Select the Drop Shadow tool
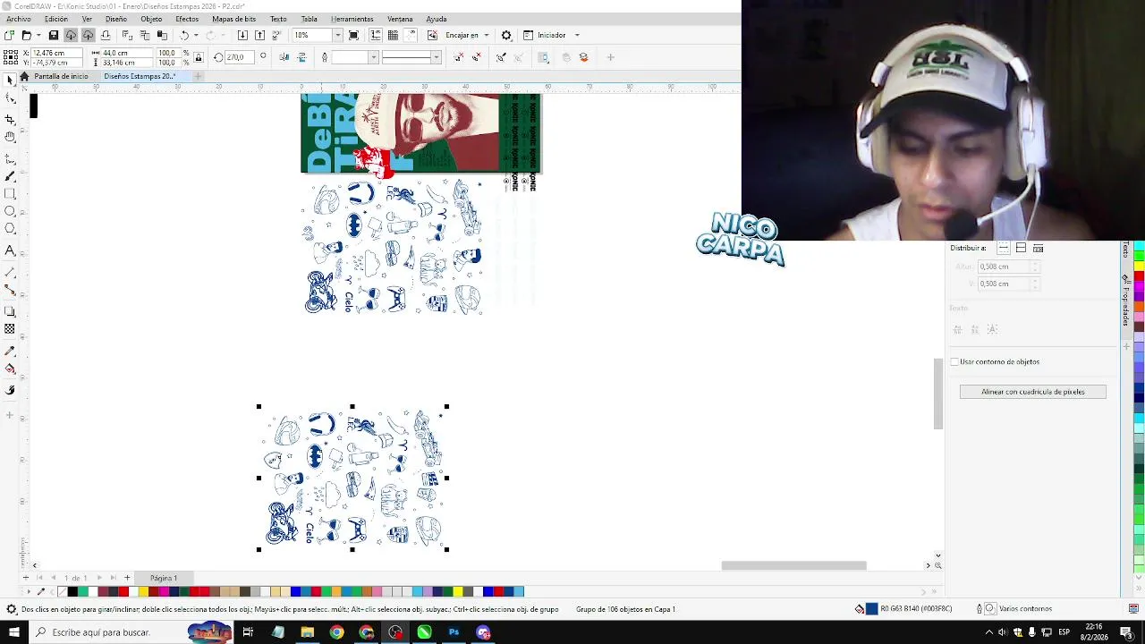This screenshot has height=644, width=1145. click(10, 311)
